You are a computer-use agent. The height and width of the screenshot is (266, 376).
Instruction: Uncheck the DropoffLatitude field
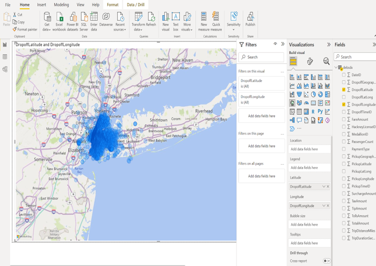point(344,90)
